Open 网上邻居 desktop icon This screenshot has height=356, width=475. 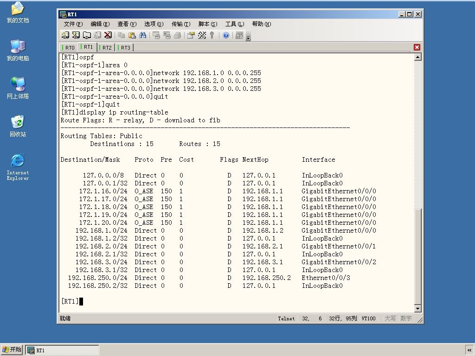18,88
